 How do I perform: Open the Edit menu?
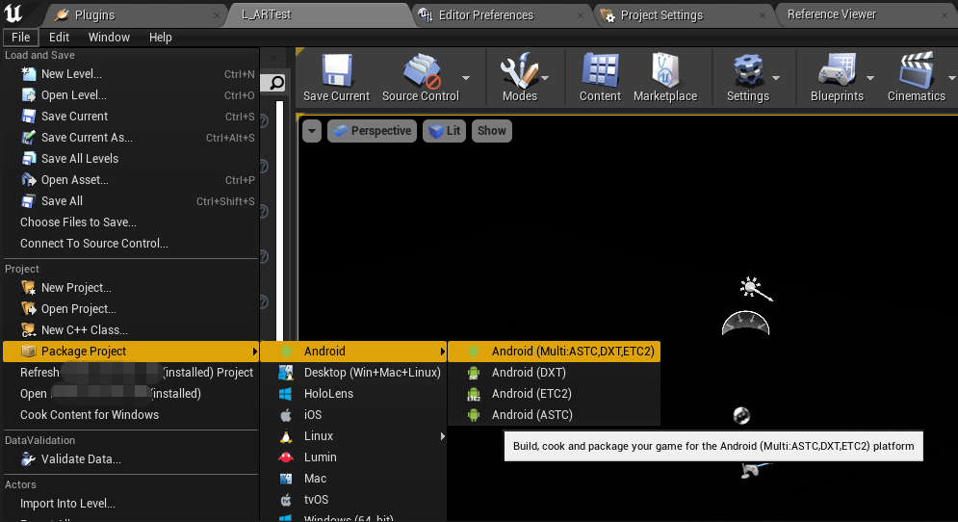pyautogui.click(x=60, y=38)
